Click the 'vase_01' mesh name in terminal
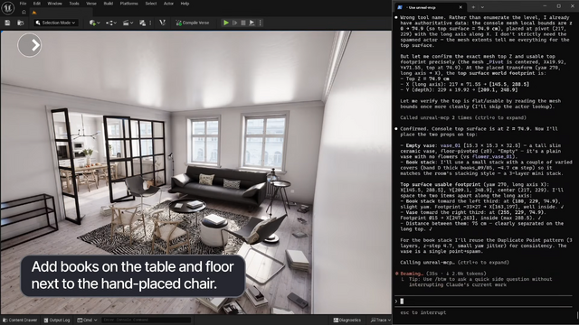The width and height of the screenshot is (579, 325). [451, 145]
